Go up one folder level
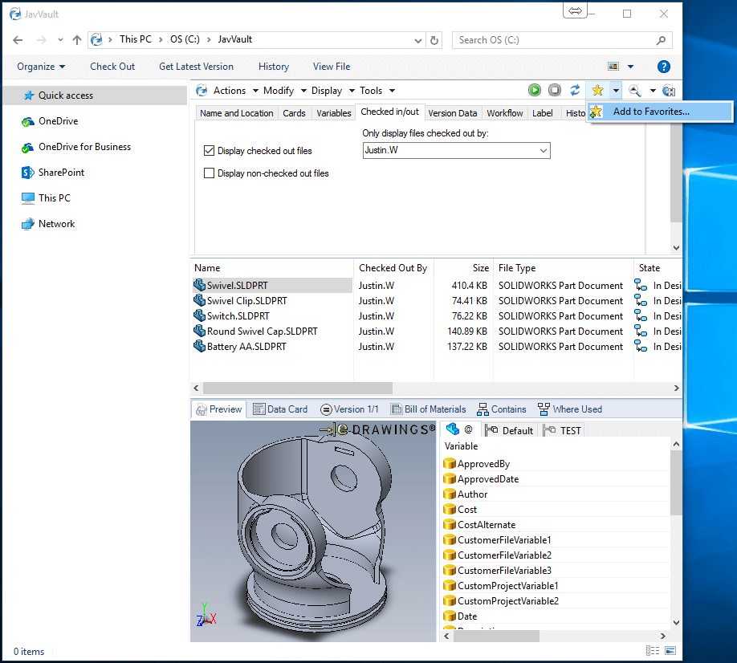737x663 pixels. [77, 40]
